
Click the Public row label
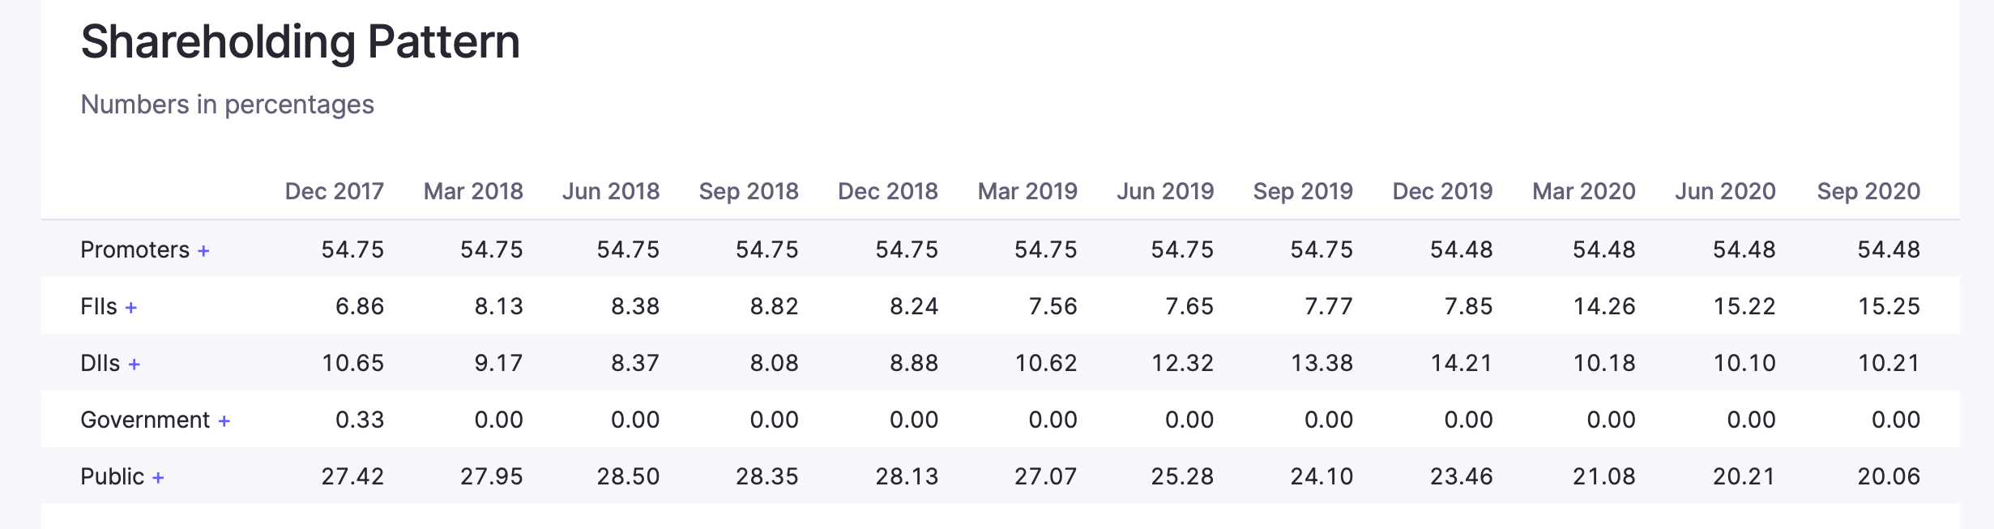[x=112, y=476]
